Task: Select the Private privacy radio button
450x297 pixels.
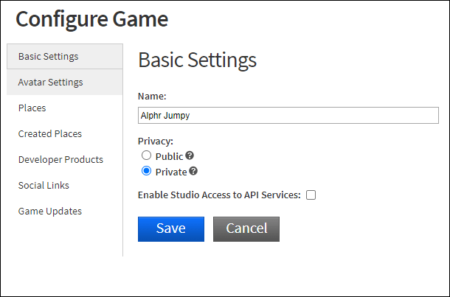Action: (146, 172)
